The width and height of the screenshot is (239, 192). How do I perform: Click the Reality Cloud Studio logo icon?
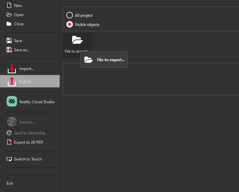[12, 101]
